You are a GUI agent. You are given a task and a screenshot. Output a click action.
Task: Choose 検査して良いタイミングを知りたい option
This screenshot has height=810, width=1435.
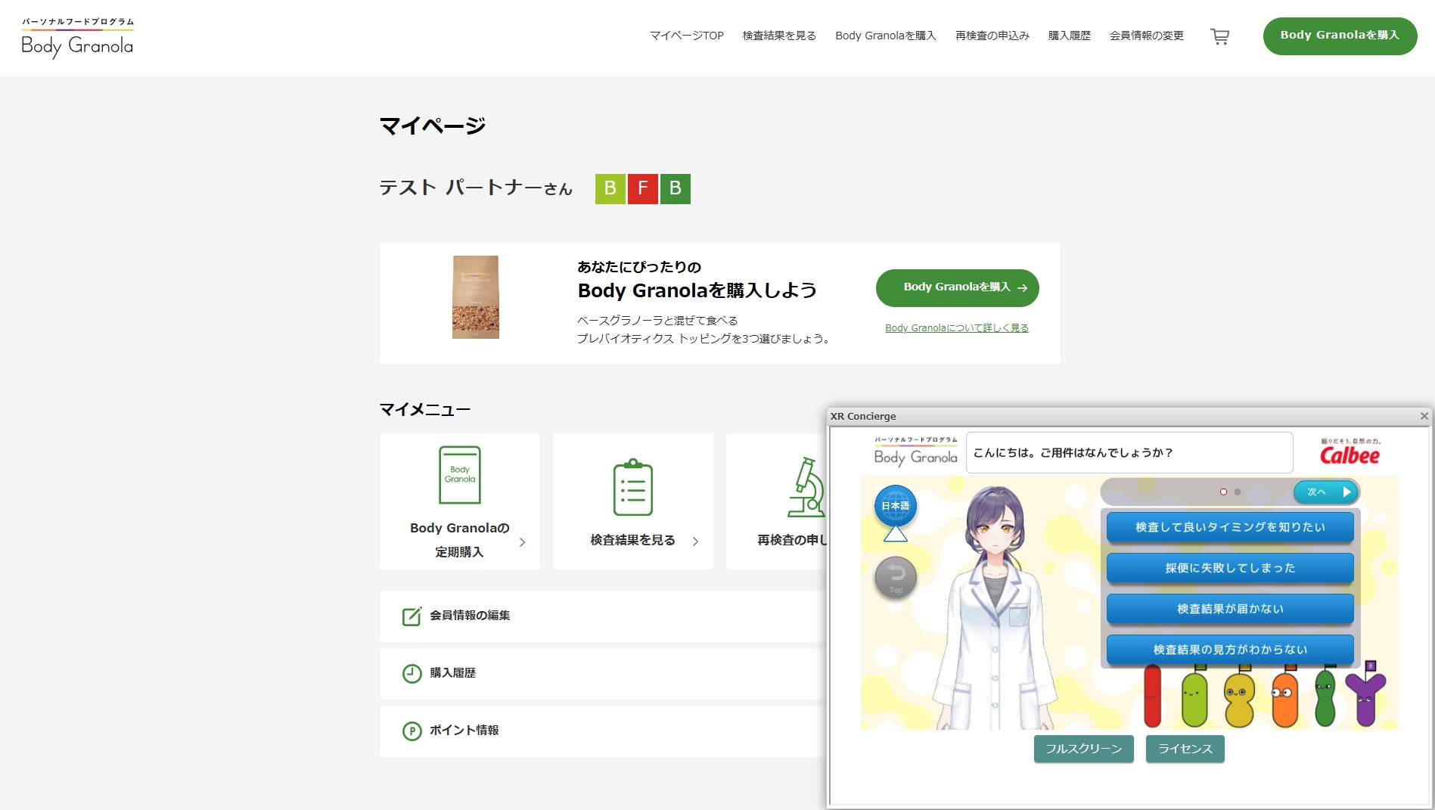tap(1230, 527)
